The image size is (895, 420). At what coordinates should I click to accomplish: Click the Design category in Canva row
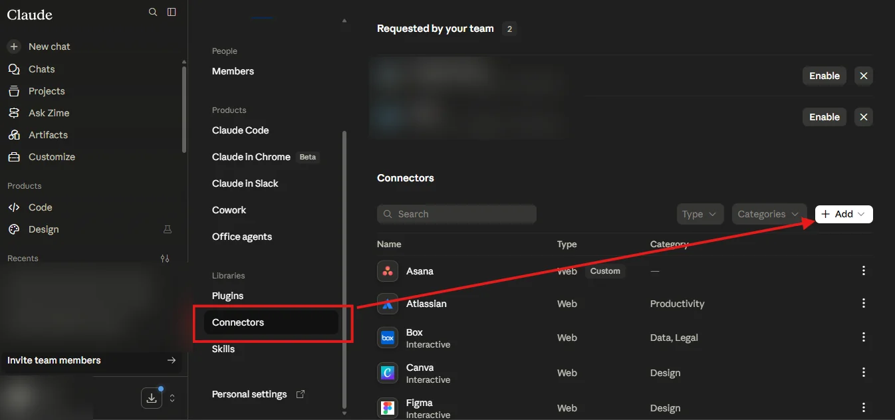[665, 373]
